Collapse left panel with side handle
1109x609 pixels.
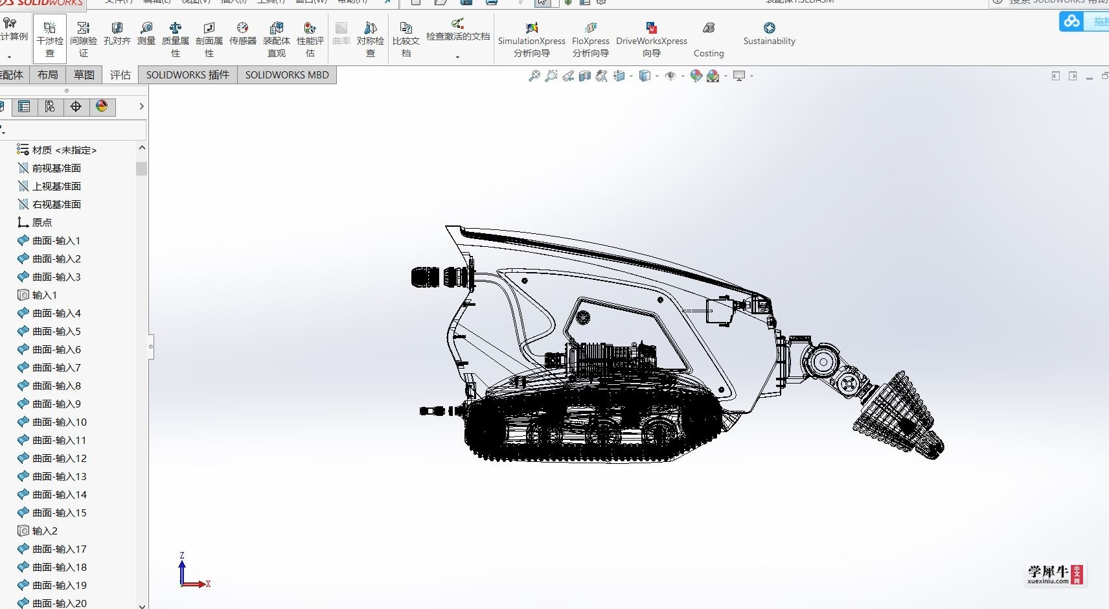(151, 347)
